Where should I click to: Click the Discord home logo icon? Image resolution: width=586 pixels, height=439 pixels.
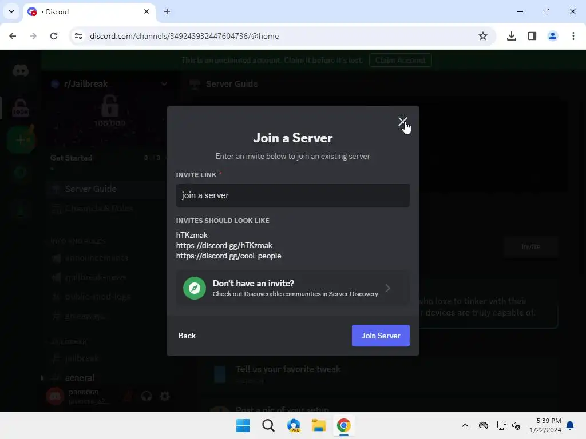pos(21,70)
